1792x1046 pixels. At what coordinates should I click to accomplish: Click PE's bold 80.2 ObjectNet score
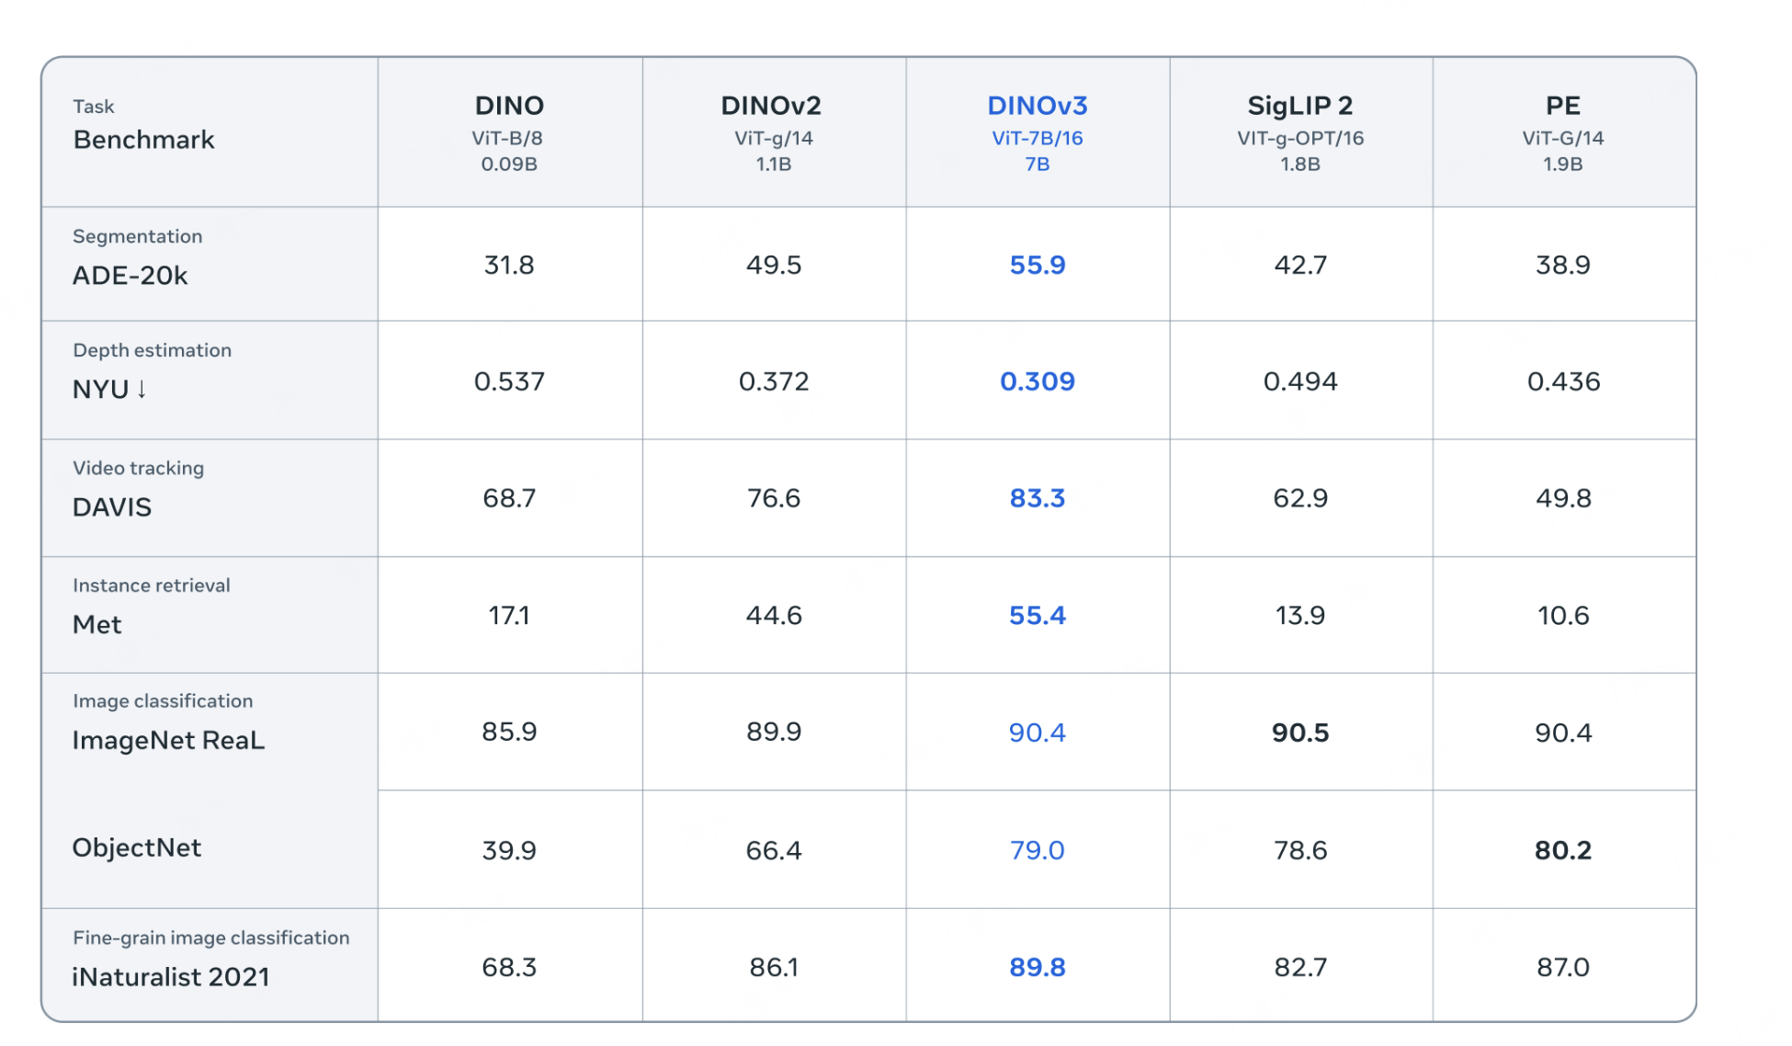click(x=1562, y=850)
